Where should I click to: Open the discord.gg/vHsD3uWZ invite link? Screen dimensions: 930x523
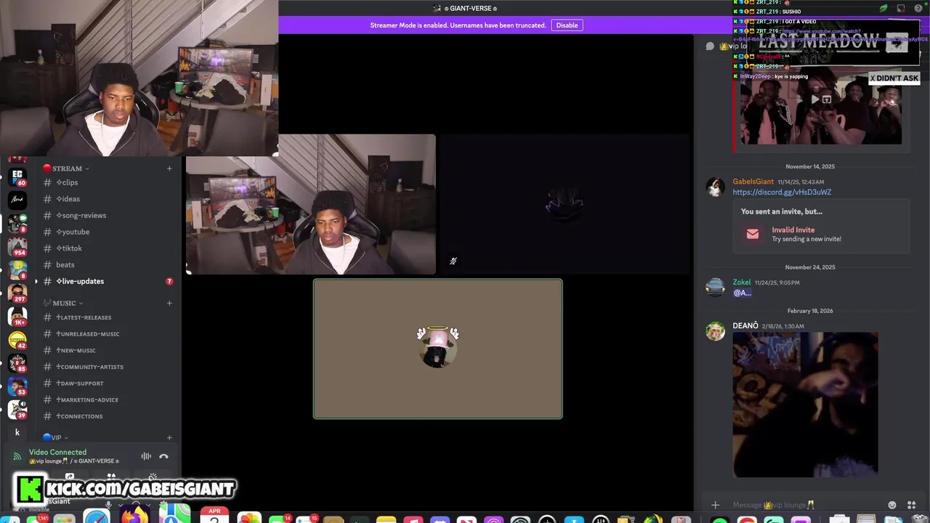(782, 192)
